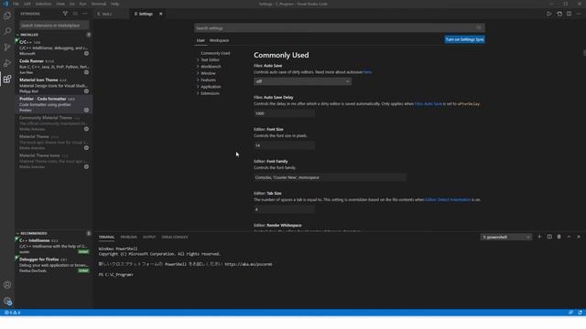This screenshot has height=329, width=586.
Task: Click Search Extensions in Marketplace field
Action: pos(54,26)
